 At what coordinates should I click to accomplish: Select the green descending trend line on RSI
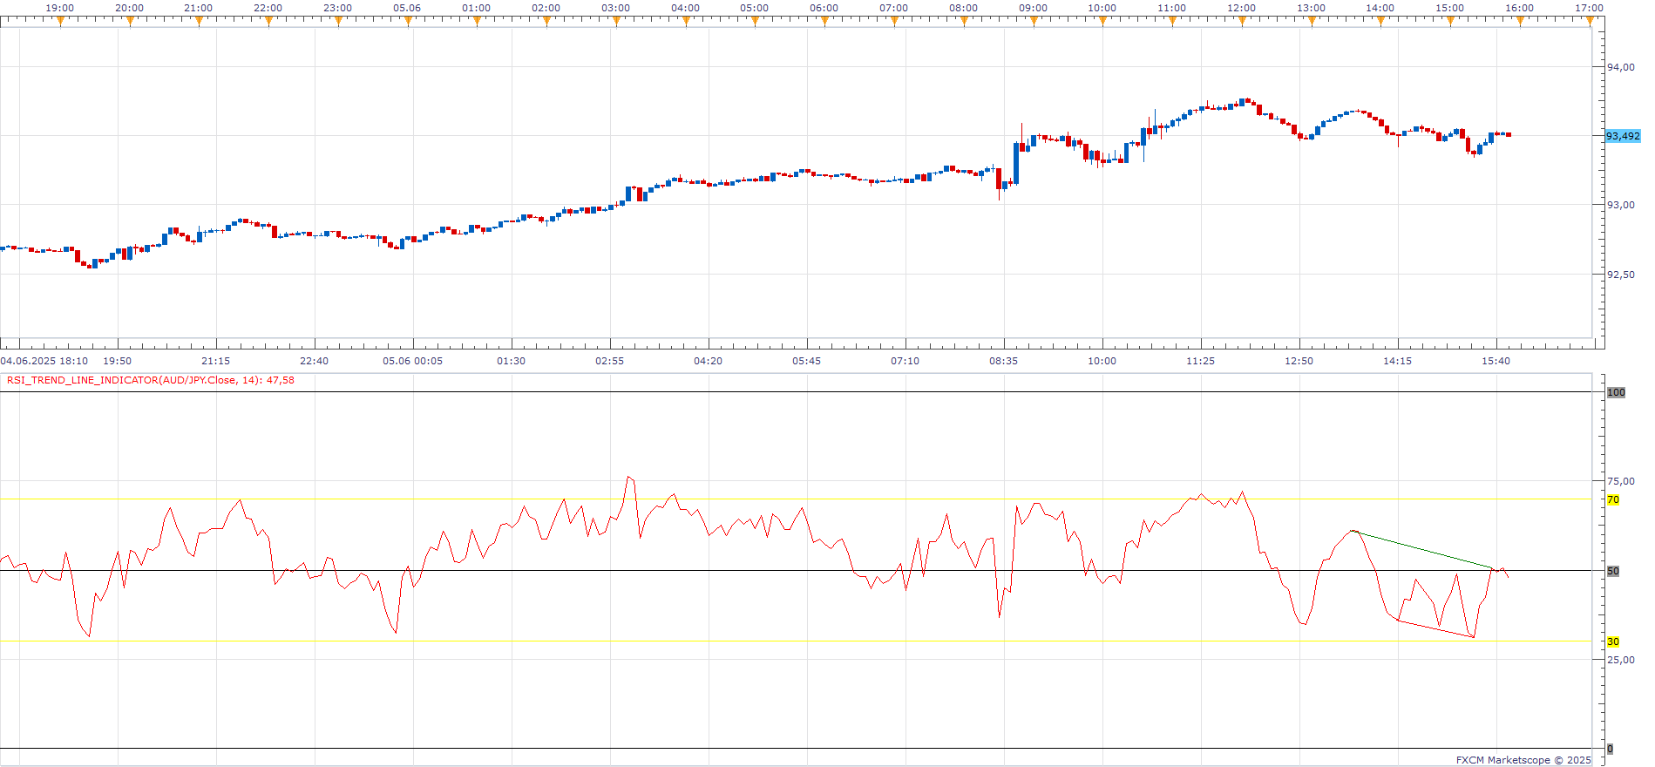tap(1423, 549)
